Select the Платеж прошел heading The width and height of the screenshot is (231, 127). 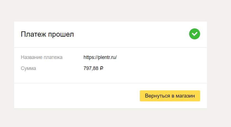47,34
